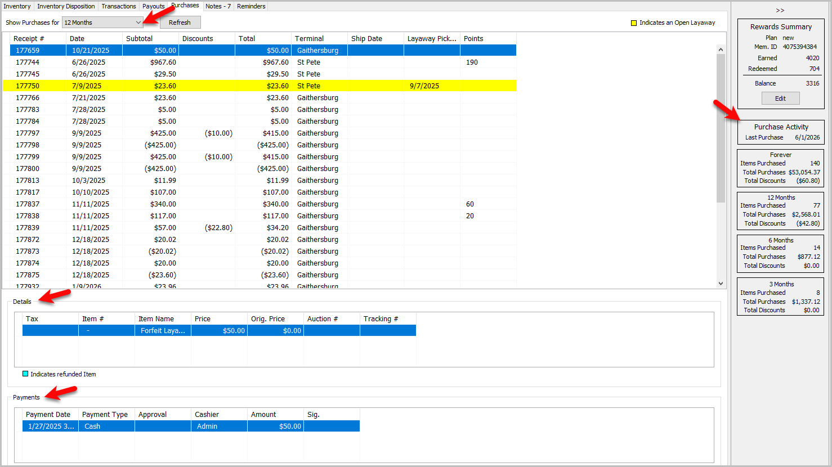
Task: Click the Refresh button
Action: click(x=180, y=23)
